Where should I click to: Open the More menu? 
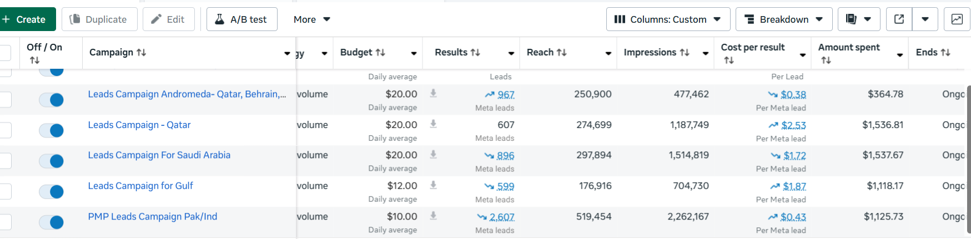[311, 19]
